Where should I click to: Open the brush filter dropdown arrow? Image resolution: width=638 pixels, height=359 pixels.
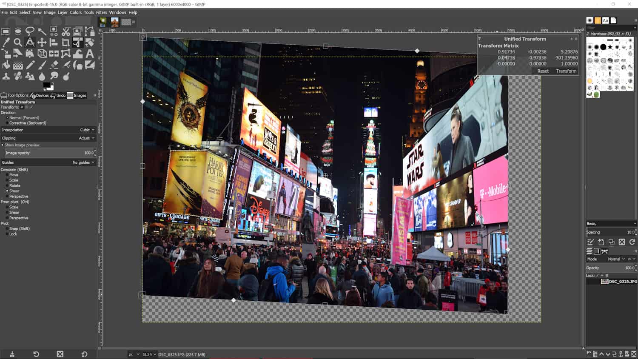pyautogui.click(x=635, y=28)
